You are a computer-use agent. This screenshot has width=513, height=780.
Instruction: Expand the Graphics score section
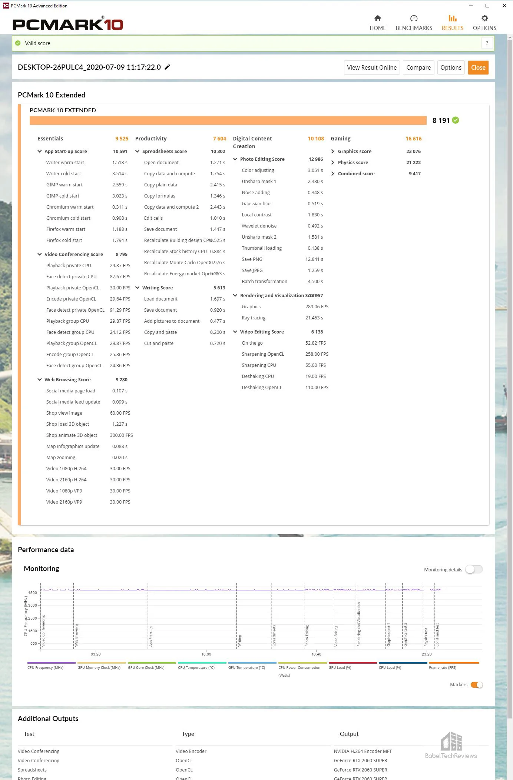[x=333, y=151]
